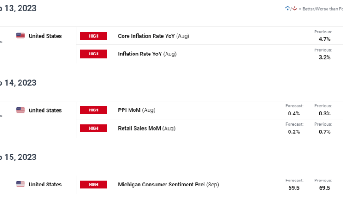Click HIGH badge for Inflation Rate YoY
Image resolution: width=343 pixels, height=197 pixels.
94,54
